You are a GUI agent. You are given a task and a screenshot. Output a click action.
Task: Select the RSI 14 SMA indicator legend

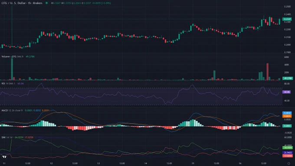(8, 84)
